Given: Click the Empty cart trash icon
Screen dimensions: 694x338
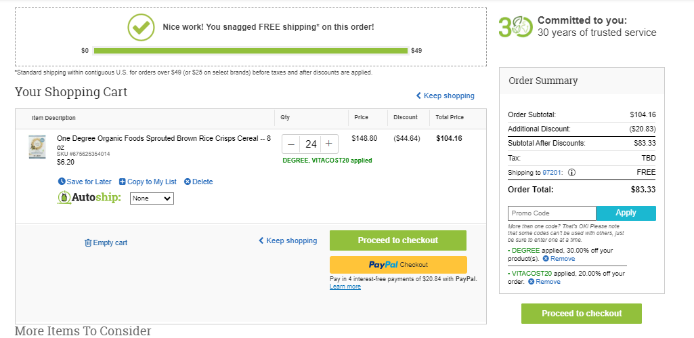Looking at the screenshot, I should pos(88,242).
